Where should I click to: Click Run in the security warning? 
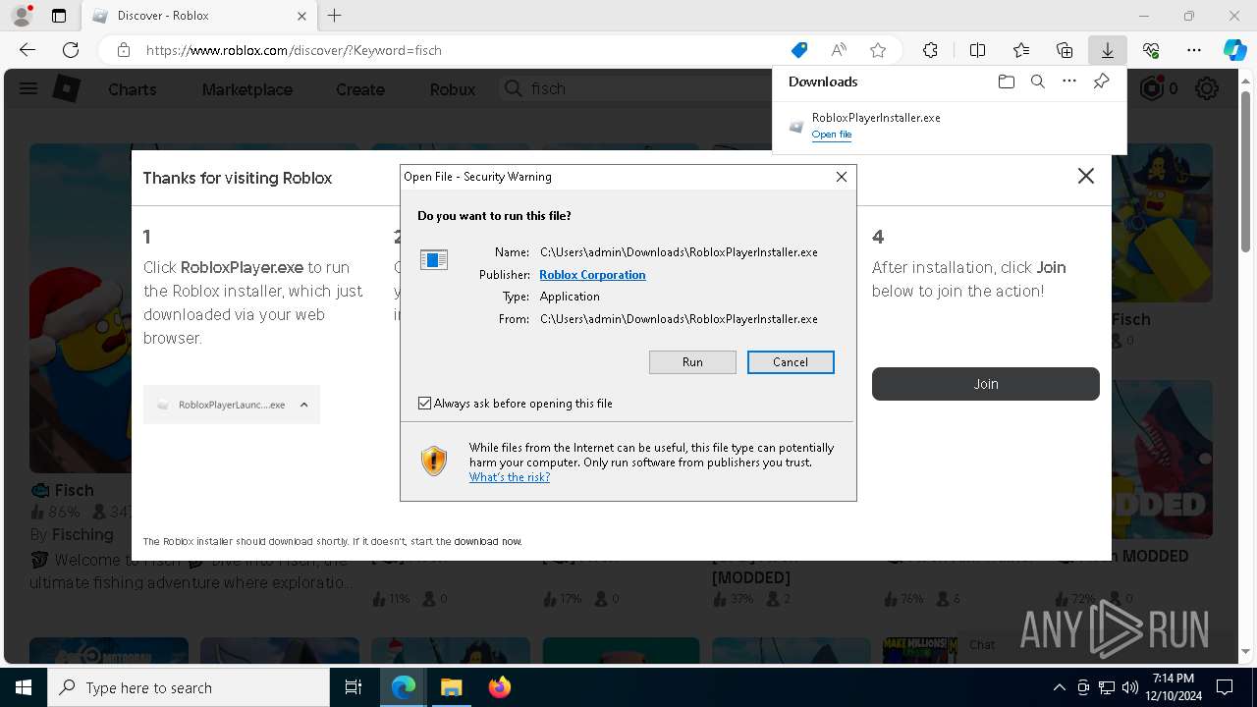(692, 362)
